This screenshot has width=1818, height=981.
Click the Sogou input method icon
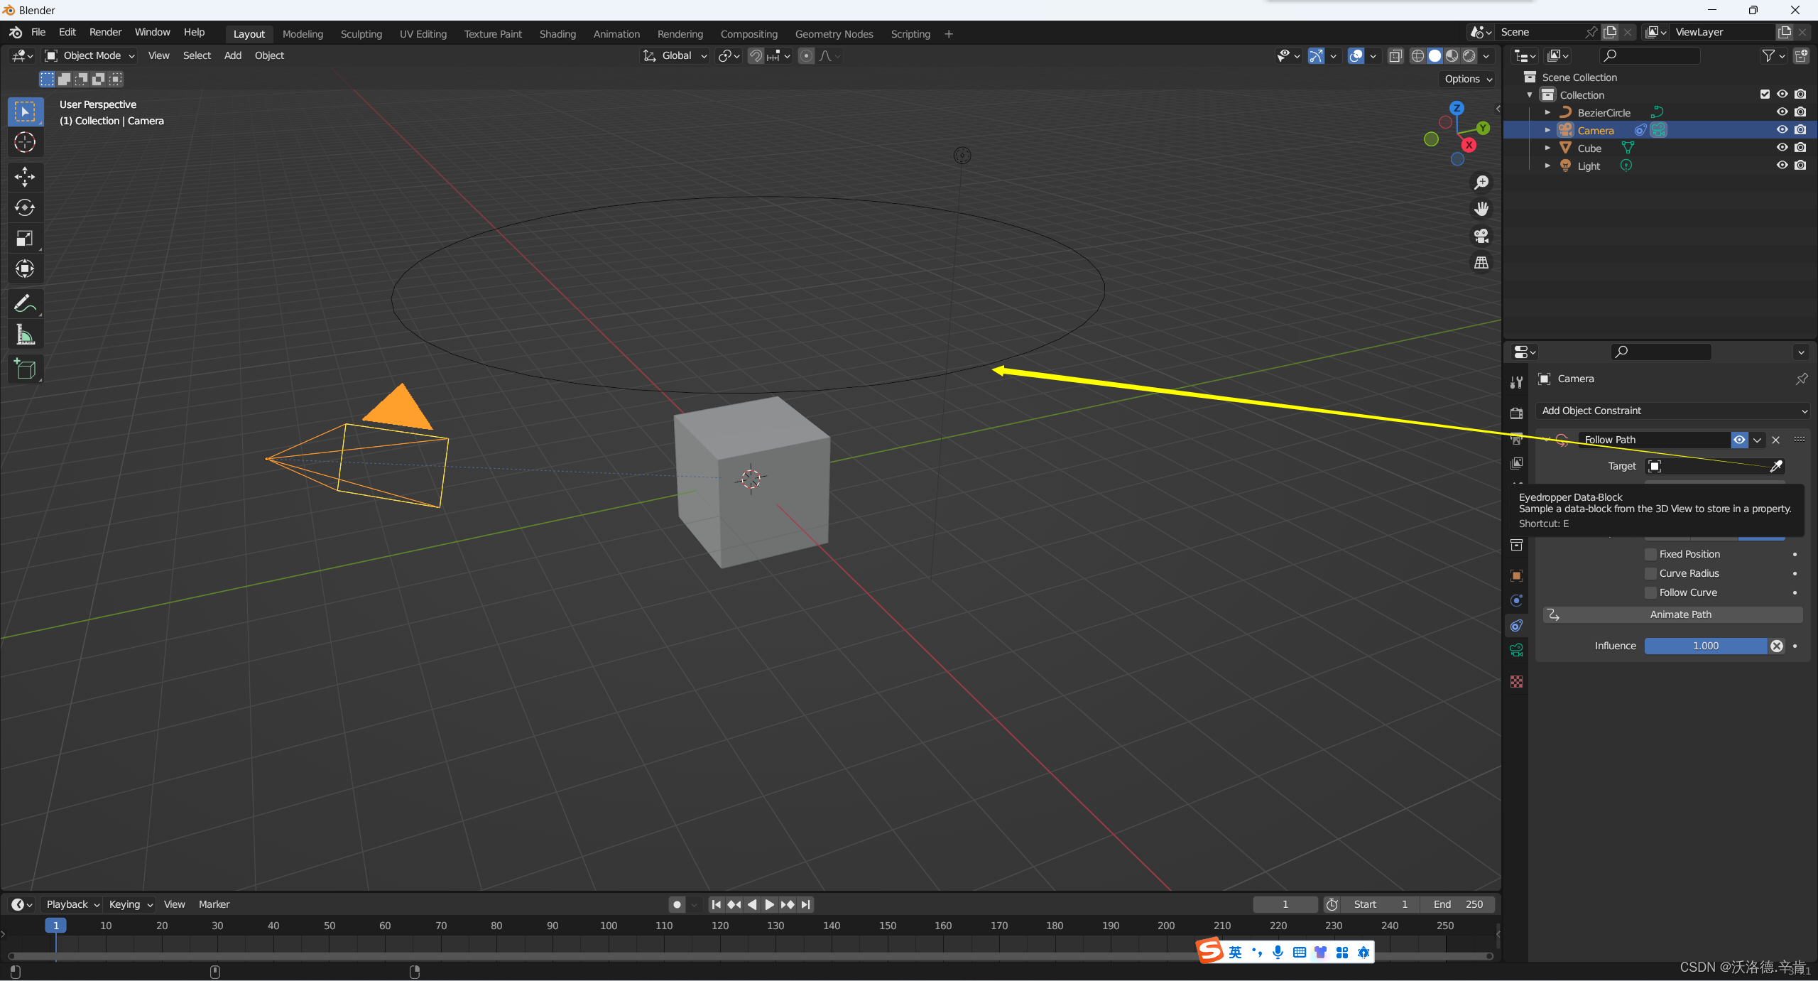tap(1211, 952)
